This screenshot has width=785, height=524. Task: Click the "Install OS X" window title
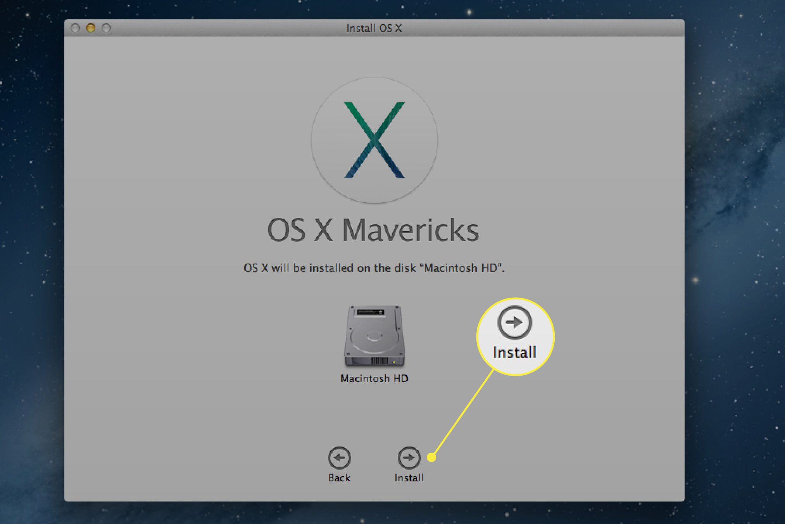coord(374,28)
